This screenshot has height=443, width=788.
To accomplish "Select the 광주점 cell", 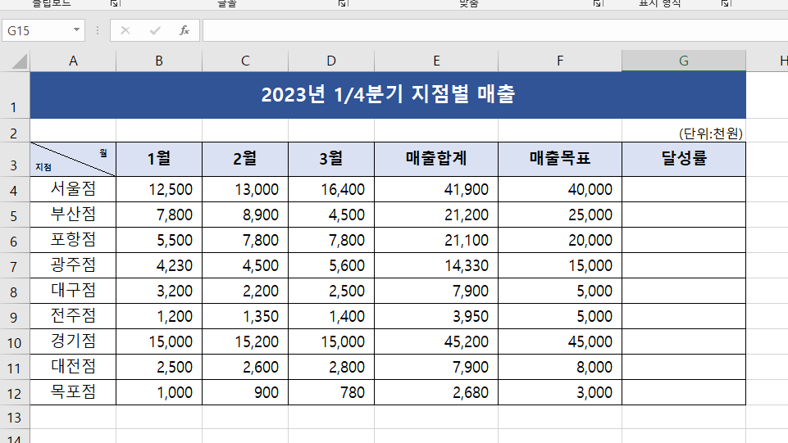I will pyautogui.click(x=73, y=265).
